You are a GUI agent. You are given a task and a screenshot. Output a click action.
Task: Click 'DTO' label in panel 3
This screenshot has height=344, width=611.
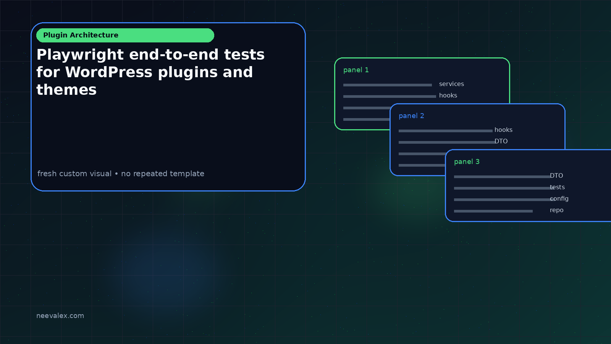pyautogui.click(x=556, y=176)
